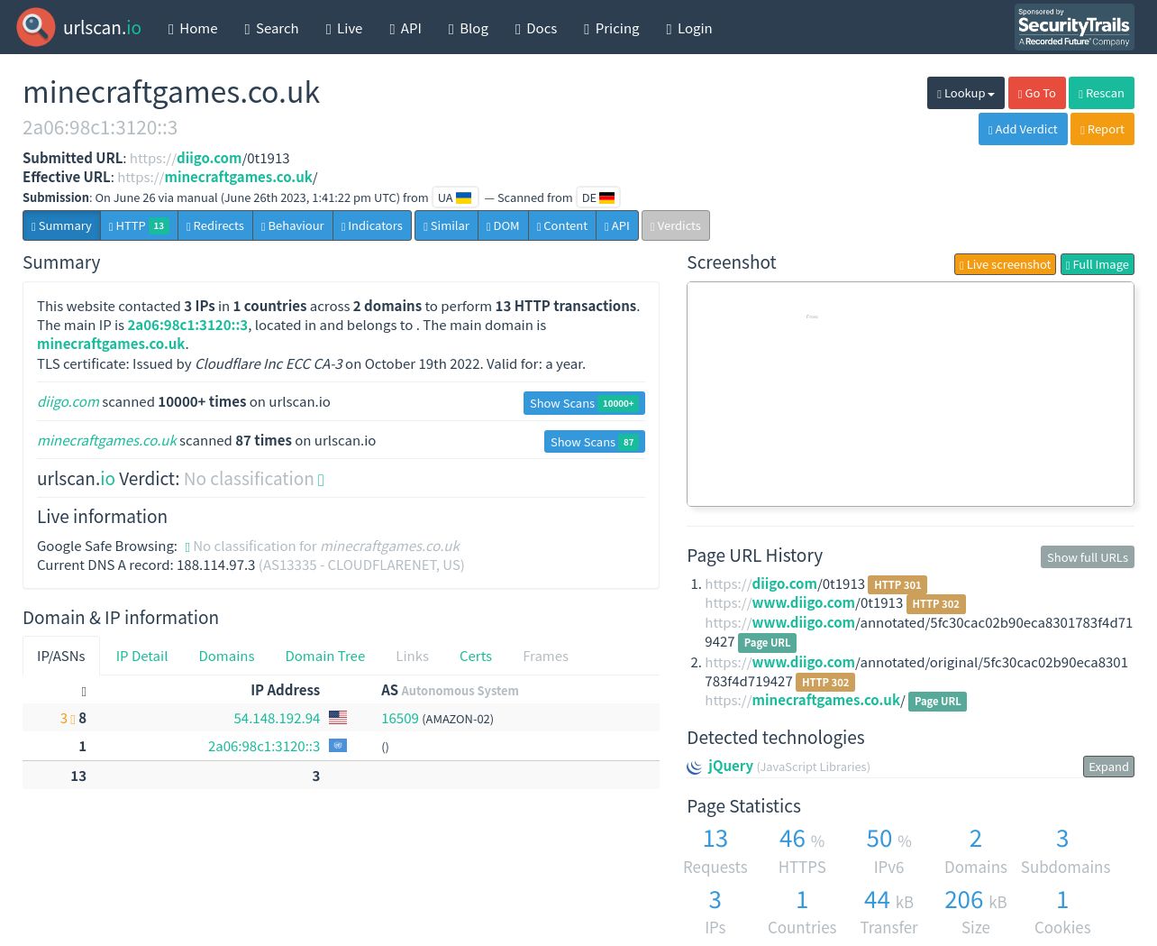The width and height of the screenshot is (1157, 946).
Task: Open the scan screenshot preview
Action: pos(910,394)
